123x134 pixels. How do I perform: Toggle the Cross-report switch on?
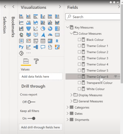(31, 102)
